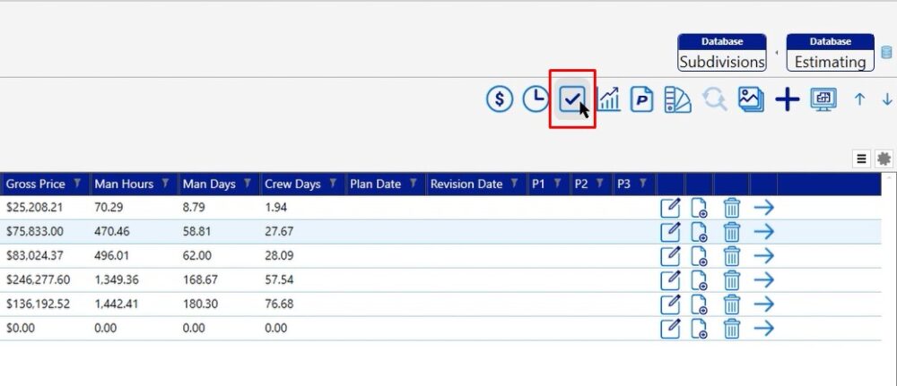Click the checkmark icon in the toolbar

(x=571, y=99)
